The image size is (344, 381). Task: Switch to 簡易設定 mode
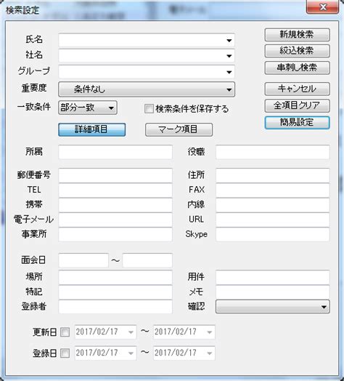point(297,122)
